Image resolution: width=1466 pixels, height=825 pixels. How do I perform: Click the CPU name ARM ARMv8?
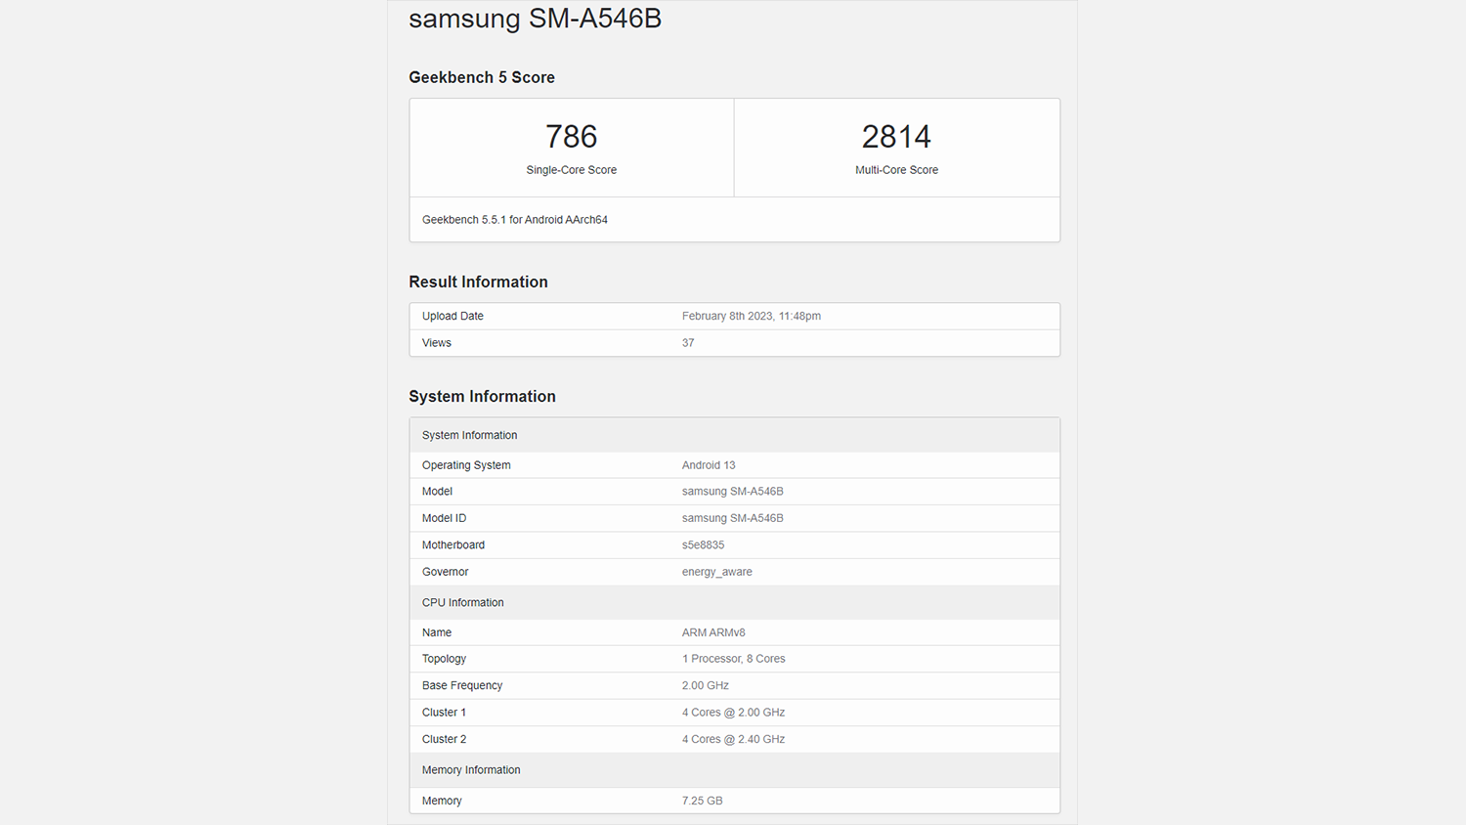tap(713, 632)
